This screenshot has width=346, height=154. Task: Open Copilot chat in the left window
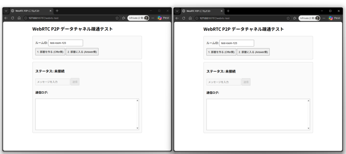163,18
